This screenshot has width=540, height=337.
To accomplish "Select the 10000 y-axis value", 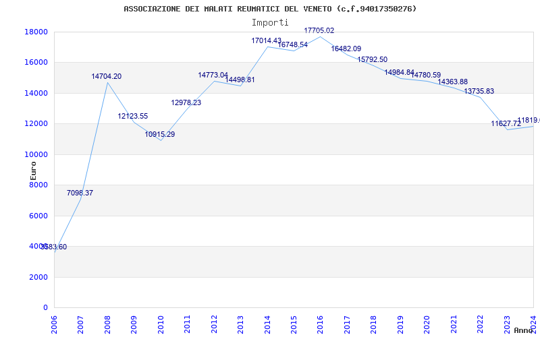I will [35, 154].
